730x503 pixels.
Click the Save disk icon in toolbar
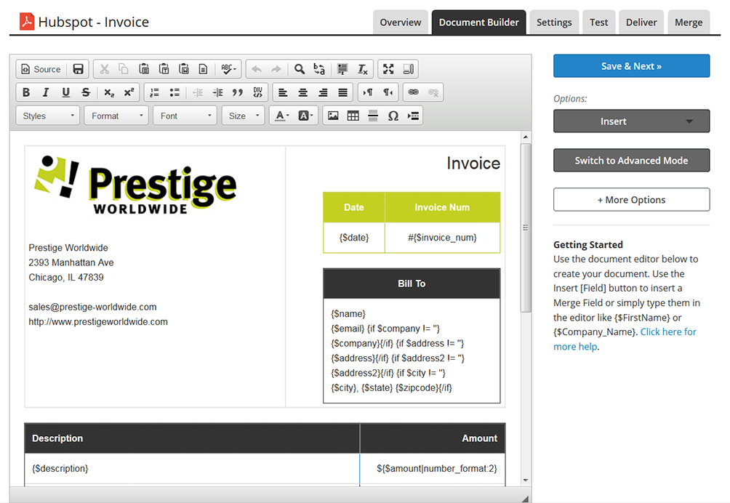tap(79, 69)
